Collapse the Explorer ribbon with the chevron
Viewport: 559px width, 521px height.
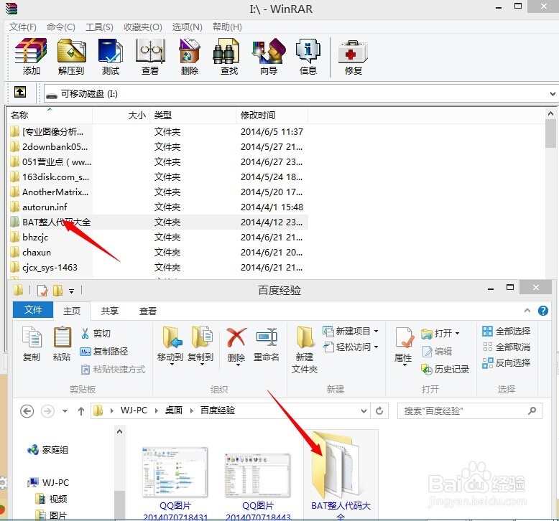coord(527,311)
